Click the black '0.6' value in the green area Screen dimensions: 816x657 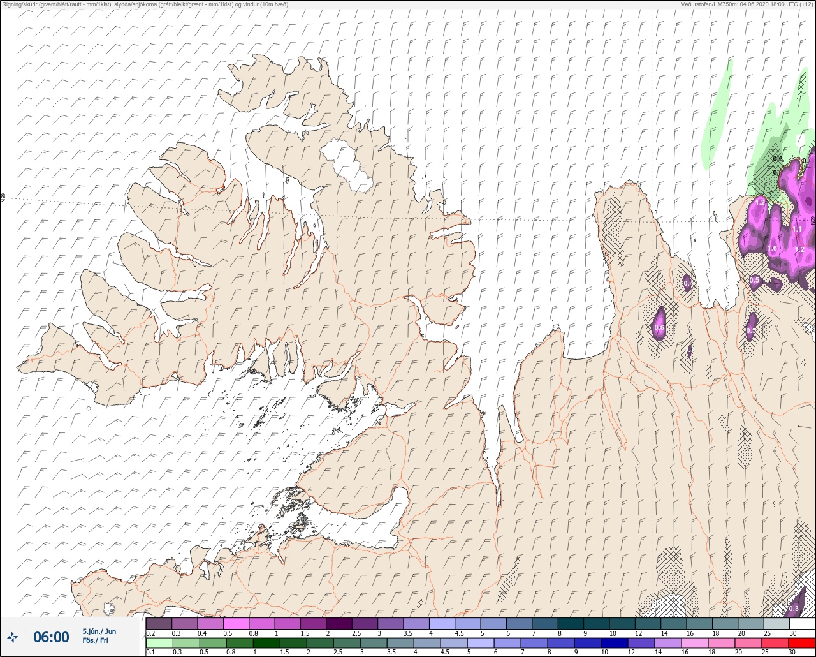(x=778, y=159)
